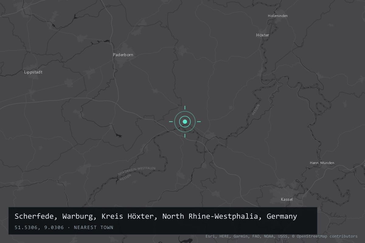This screenshot has height=243, width=365.
Task: Click the Scherfede, Warburg location title
Action: [156, 216]
